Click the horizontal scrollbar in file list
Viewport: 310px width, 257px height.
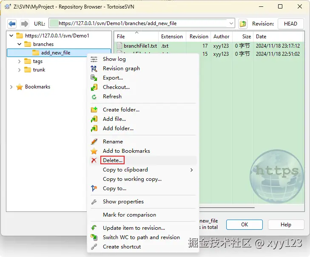(227, 208)
